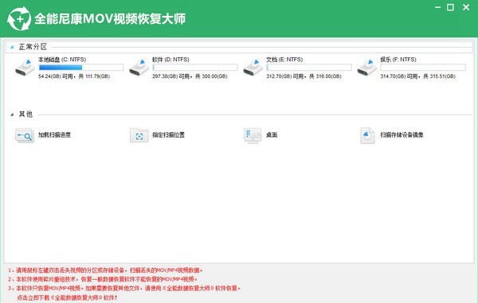Click the 本地磁盘 (C: NTFS) label
The width and height of the screenshot is (478, 303).
[62, 60]
